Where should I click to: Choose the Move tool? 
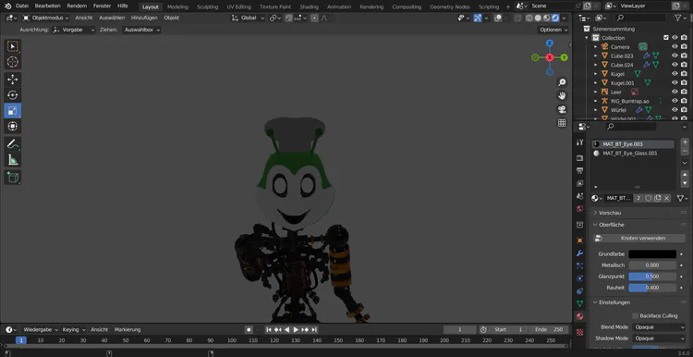pyautogui.click(x=12, y=80)
